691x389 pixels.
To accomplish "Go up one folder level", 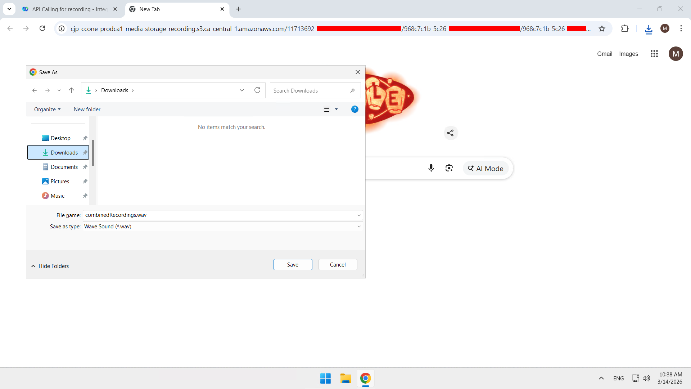I will (71, 90).
